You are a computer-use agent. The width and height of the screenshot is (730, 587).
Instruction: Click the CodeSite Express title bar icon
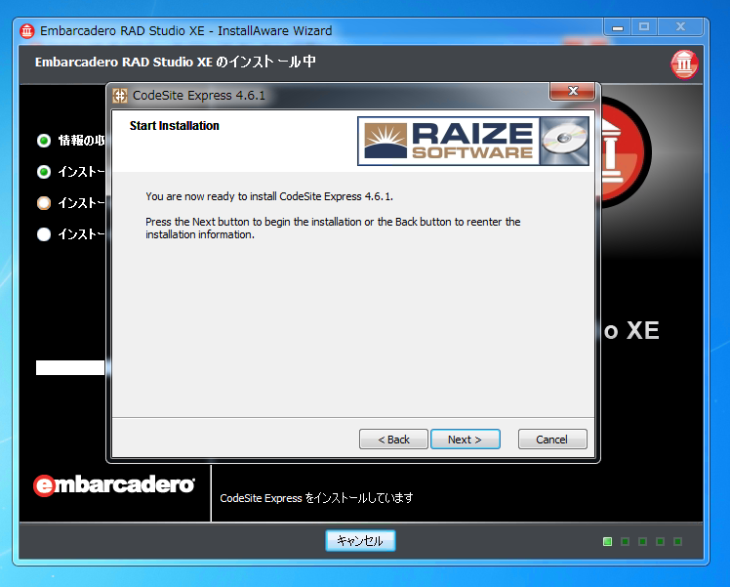coord(120,96)
